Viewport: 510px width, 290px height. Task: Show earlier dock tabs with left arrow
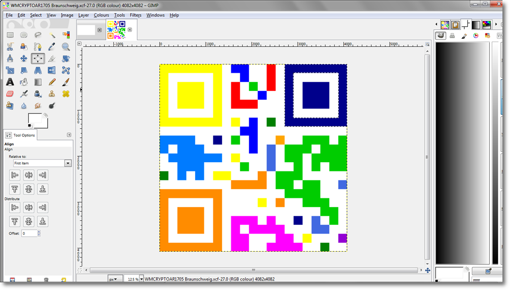436,25
